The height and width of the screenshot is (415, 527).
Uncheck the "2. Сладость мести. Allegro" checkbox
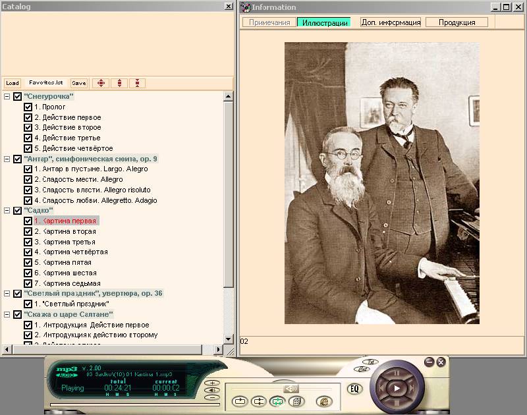(28, 179)
